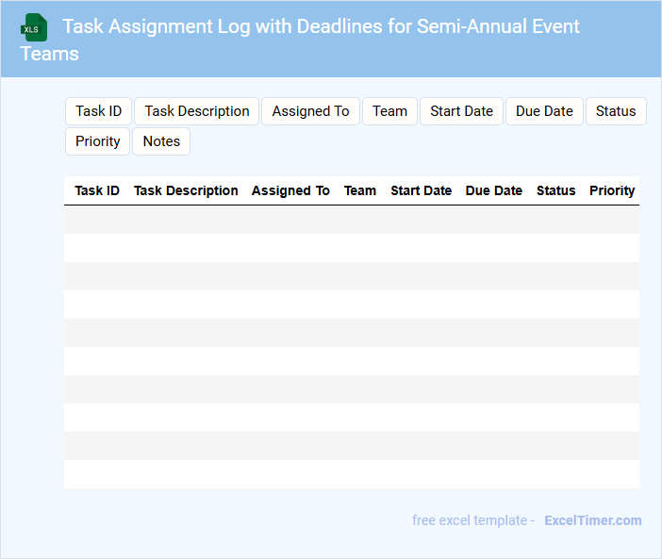
Task: Click the Task ID column header
Action: pos(97,190)
